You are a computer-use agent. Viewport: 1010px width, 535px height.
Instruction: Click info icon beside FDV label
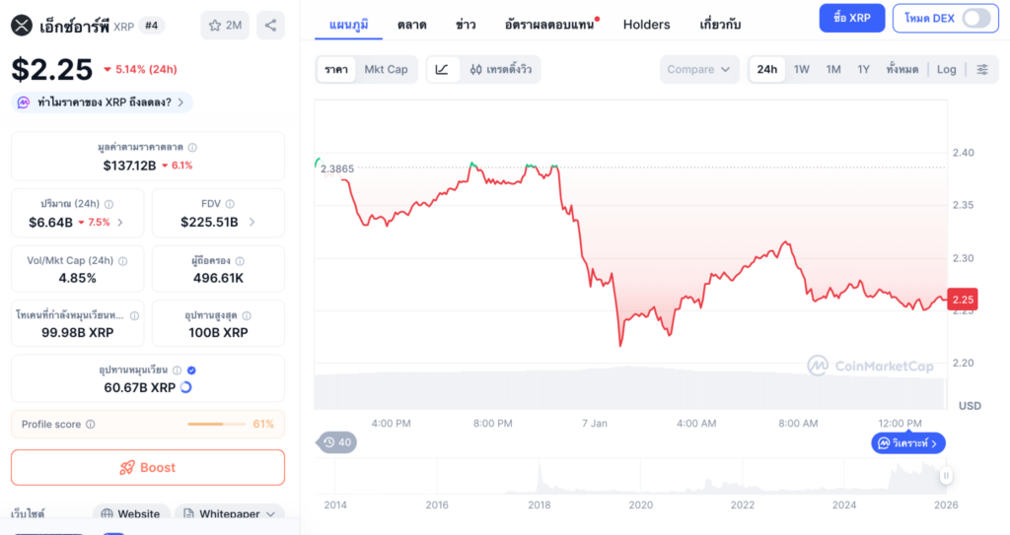tap(223, 205)
